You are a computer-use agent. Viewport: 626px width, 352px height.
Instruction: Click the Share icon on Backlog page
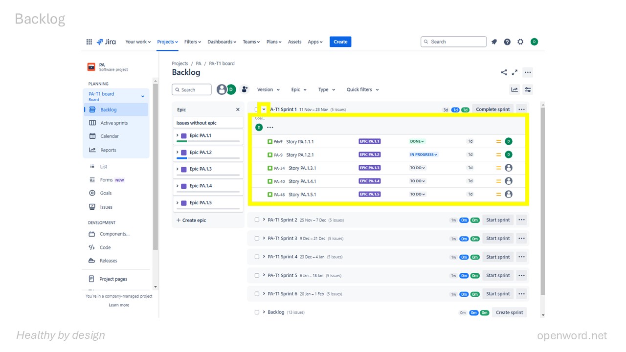[x=504, y=72]
